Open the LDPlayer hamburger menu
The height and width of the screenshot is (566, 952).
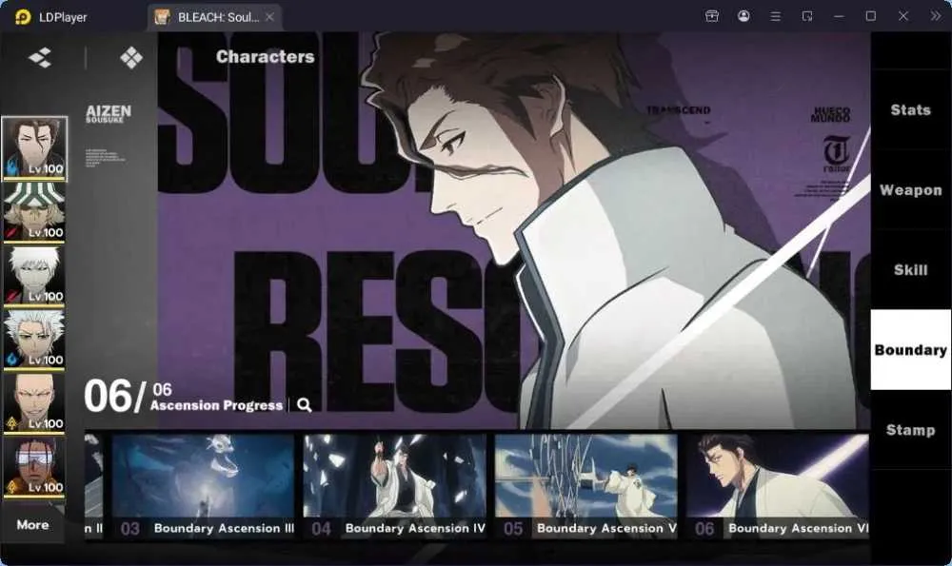pos(775,16)
